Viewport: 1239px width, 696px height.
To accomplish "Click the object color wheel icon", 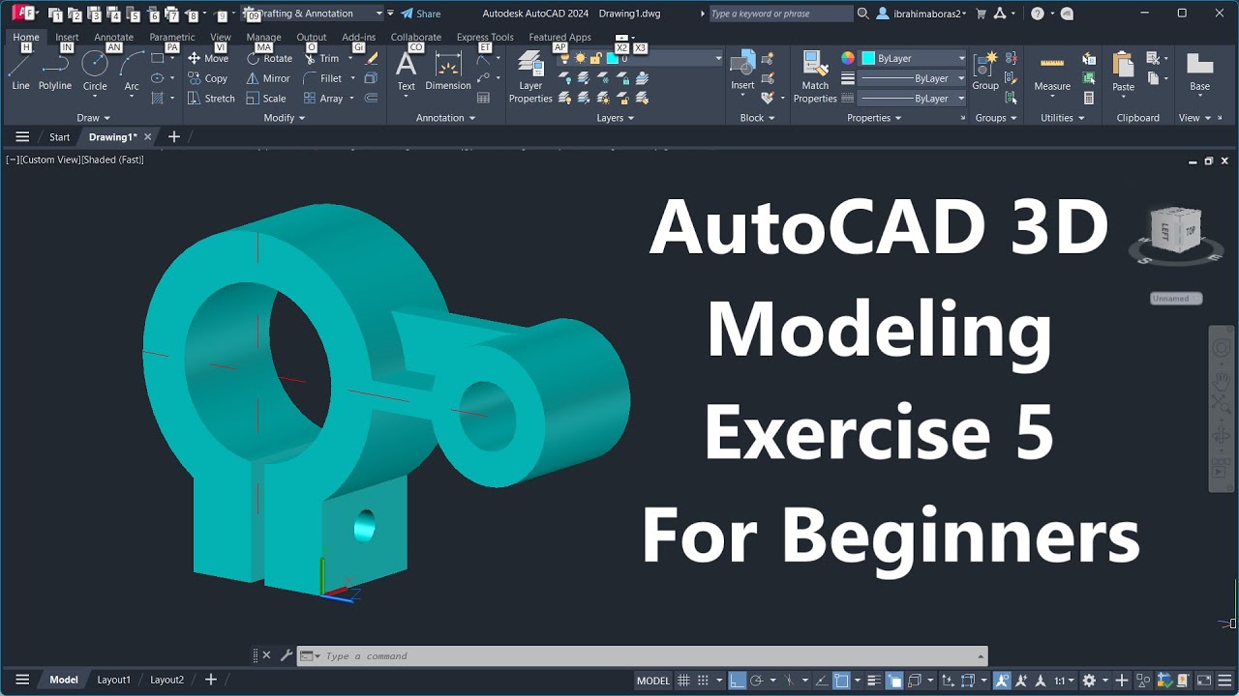I will (x=848, y=58).
